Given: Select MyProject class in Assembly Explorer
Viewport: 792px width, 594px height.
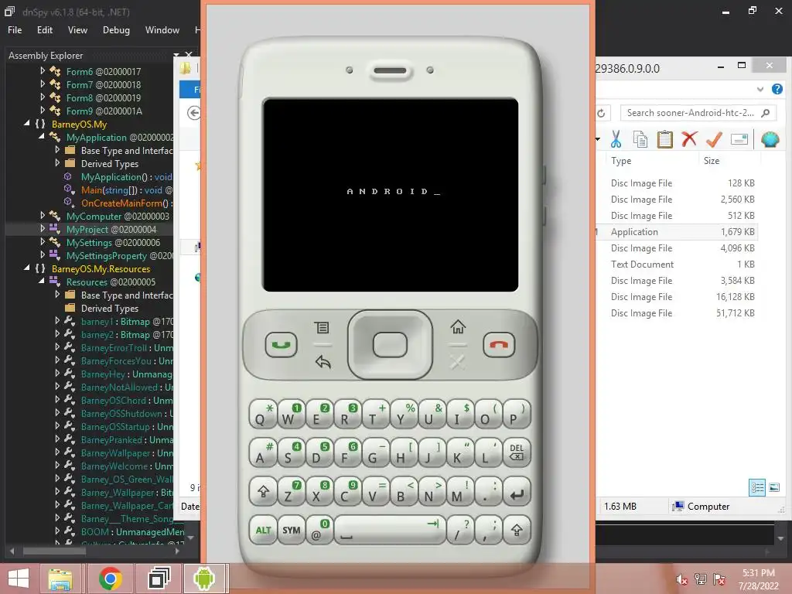Looking at the screenshot, I should [111, 229].
